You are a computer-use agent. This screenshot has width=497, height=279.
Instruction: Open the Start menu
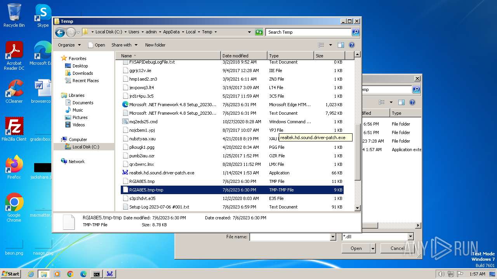point(10,274)
